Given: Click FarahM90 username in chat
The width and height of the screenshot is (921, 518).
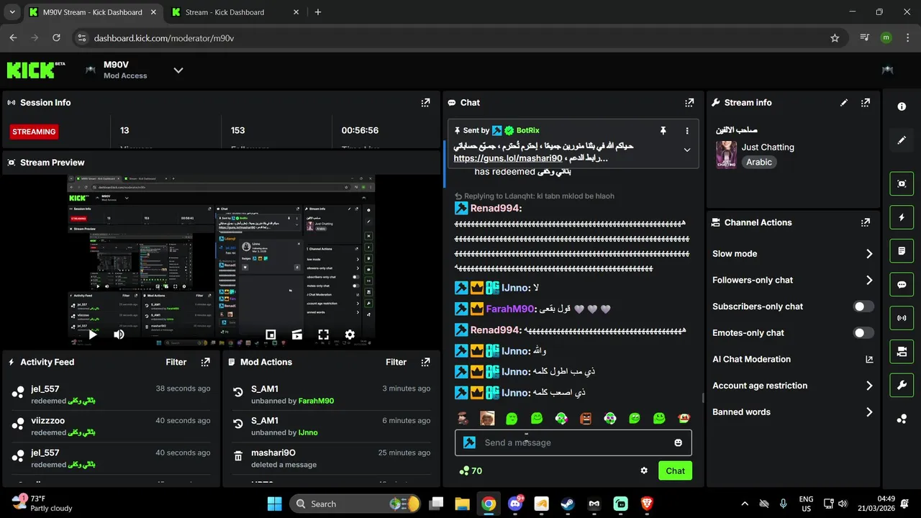Looking at the screenshot, I should pos(511,309).
